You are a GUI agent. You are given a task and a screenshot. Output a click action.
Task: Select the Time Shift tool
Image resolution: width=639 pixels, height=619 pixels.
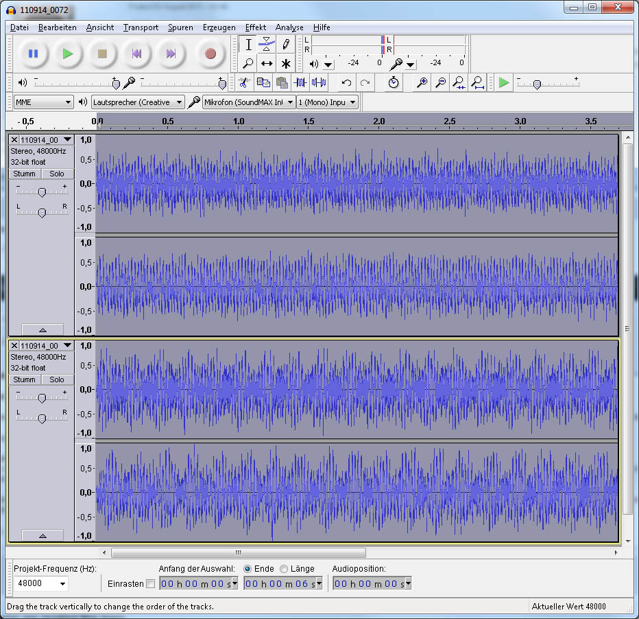267,64
